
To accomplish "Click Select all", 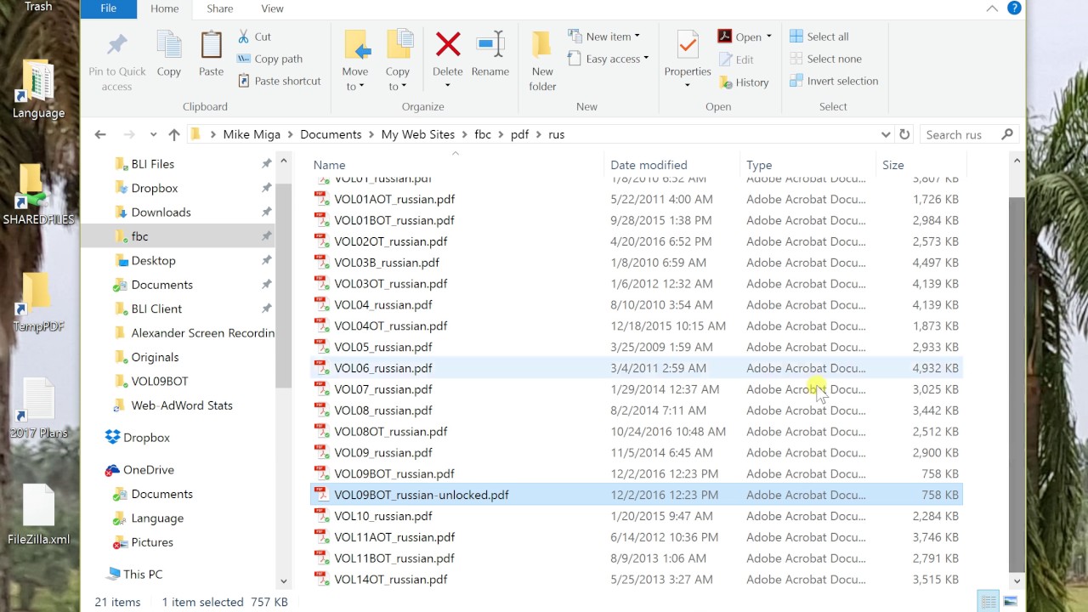I will pyautogui.click(x=819, y=37).
